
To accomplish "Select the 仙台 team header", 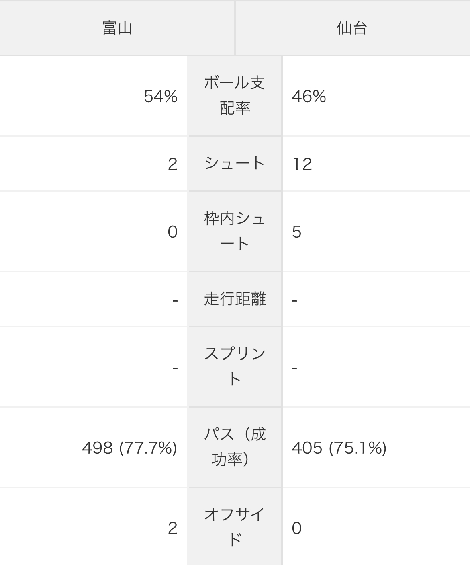I will (x=352, y=28).
